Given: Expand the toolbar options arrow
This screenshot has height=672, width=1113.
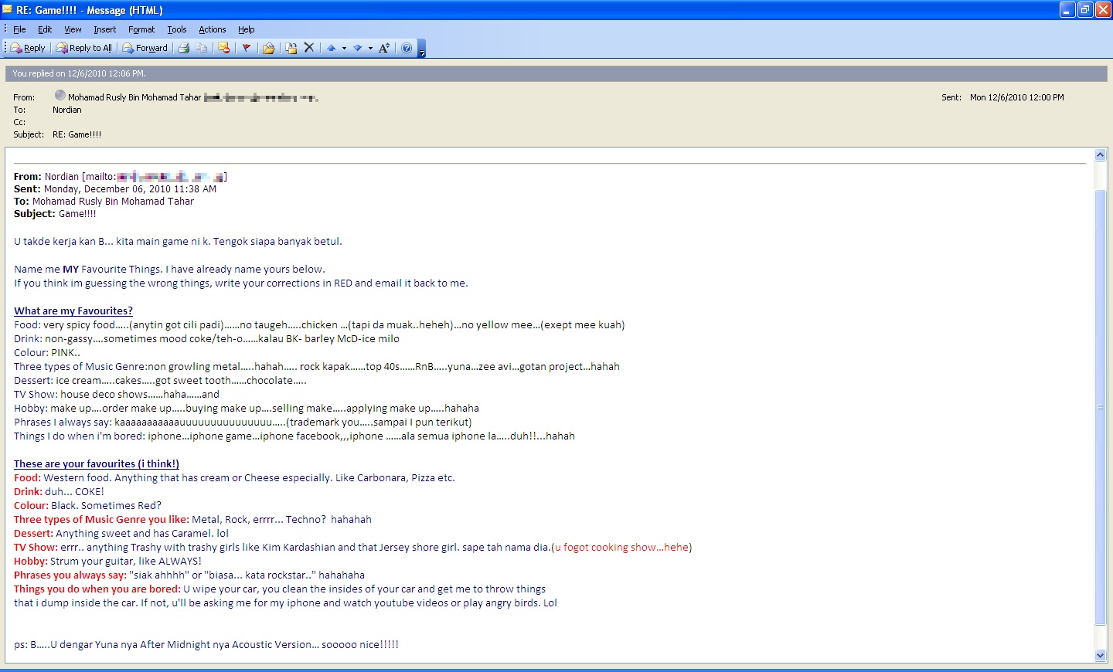Looking at the screenshot, I should [421, 51].
